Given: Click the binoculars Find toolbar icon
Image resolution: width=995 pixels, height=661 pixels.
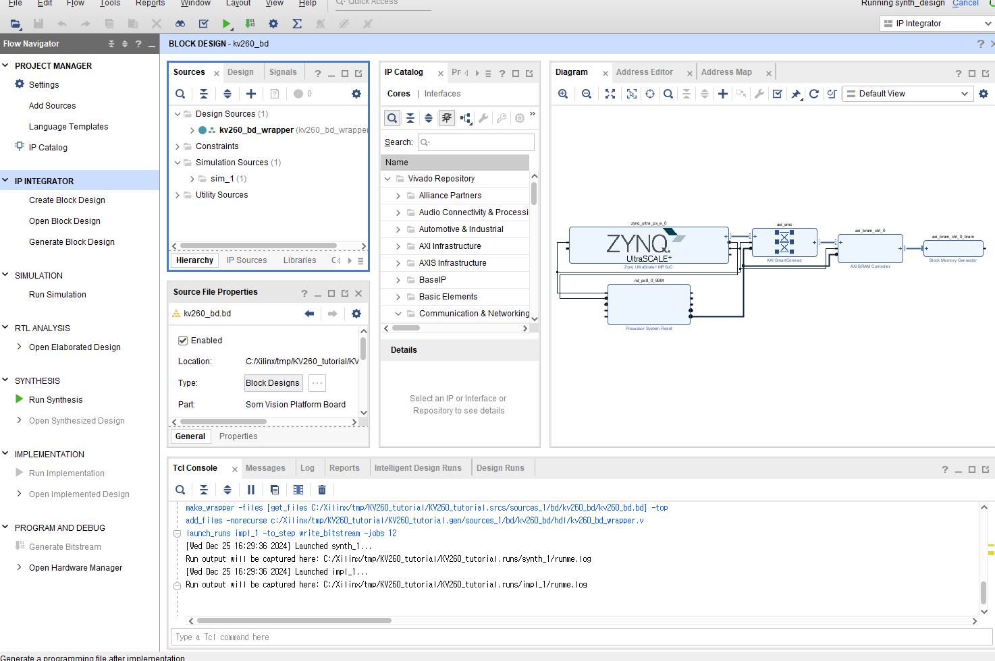Looking at the screenshot, I should coord(180,24).
